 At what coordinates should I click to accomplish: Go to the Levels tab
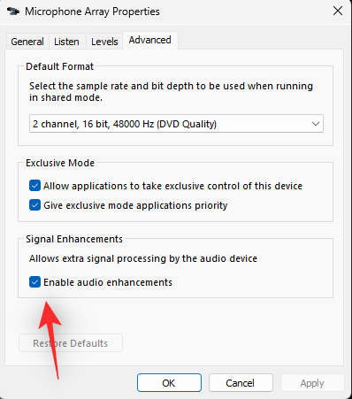(x=104, y=42)
